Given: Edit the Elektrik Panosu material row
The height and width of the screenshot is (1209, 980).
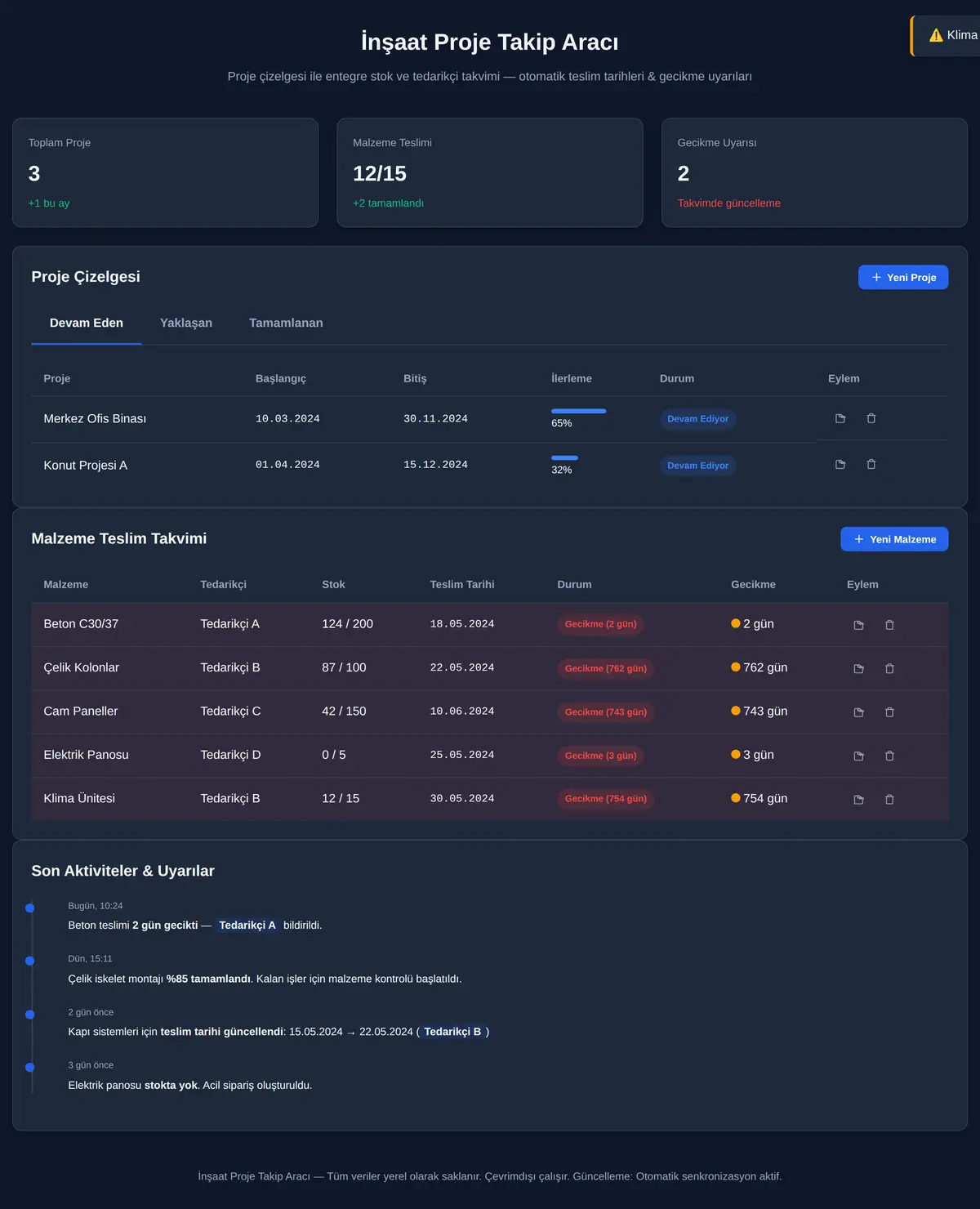Looking at the screenshot, I should coord(858,756).
